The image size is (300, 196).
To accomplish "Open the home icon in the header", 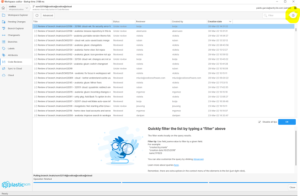I will (3, 8).
